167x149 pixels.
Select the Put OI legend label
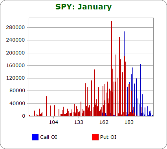(x=108, y=137)
